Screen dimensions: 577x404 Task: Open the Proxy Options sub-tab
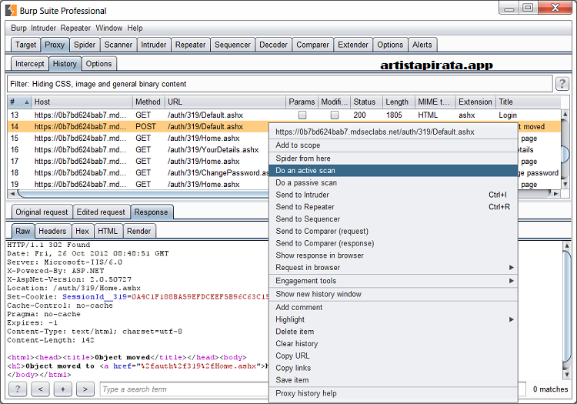pyautogui.click(x=98, y=64)
